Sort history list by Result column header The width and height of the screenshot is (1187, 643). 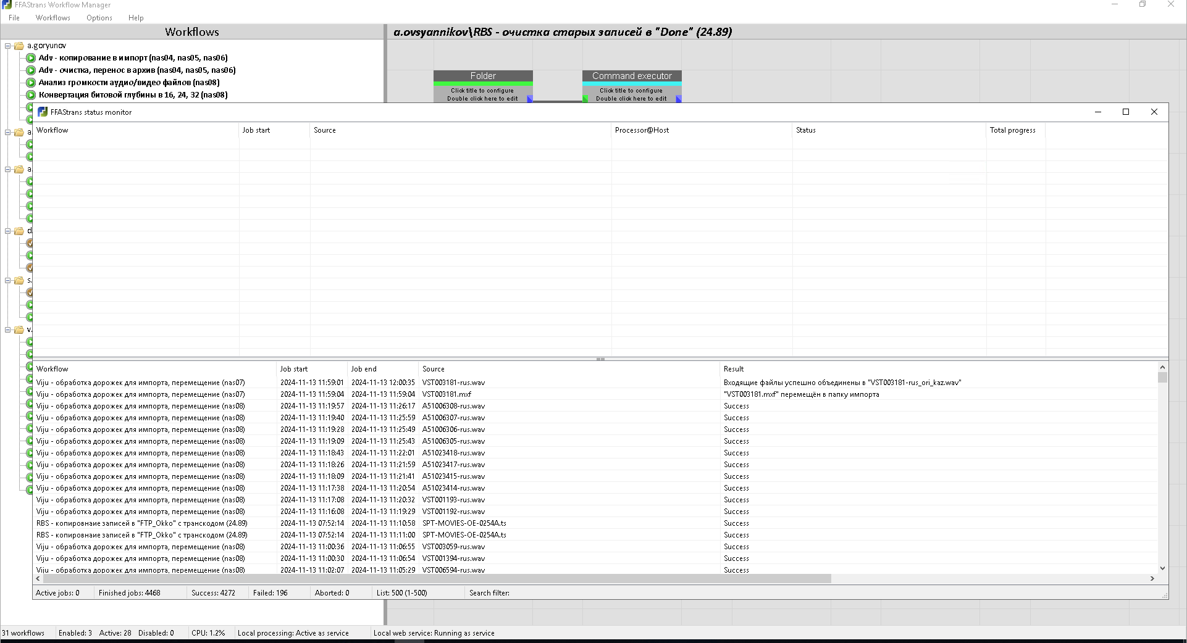click(939, 369)
